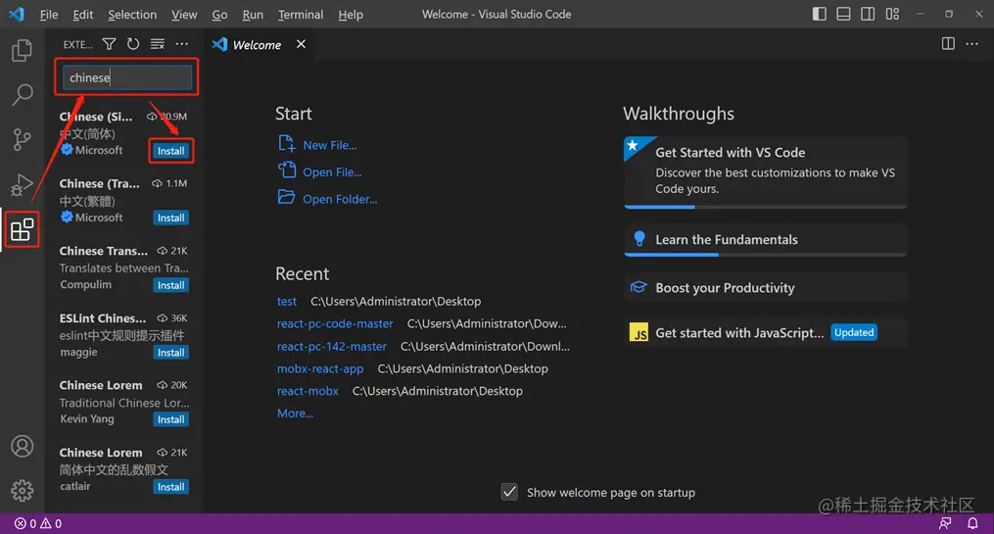Open Boost your Productivity walkthrough
Image resolution: width=994 pixels, height=534 pixels.
(765, 288)
